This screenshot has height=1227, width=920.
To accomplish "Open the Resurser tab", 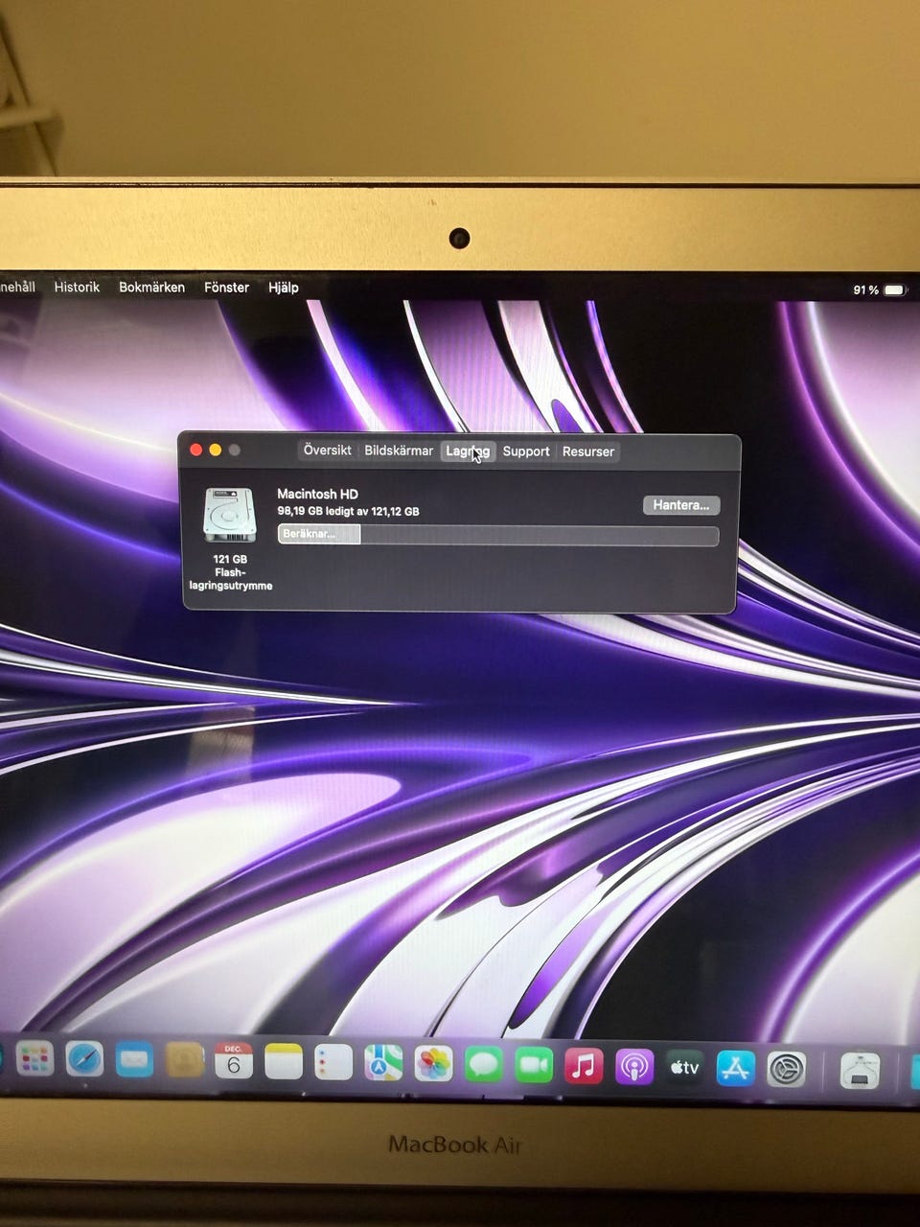I will click(588, 451).
